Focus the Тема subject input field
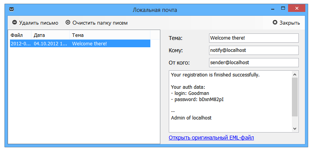The width and height of the screenshot is (313, 151). click(x=254, y=38)
